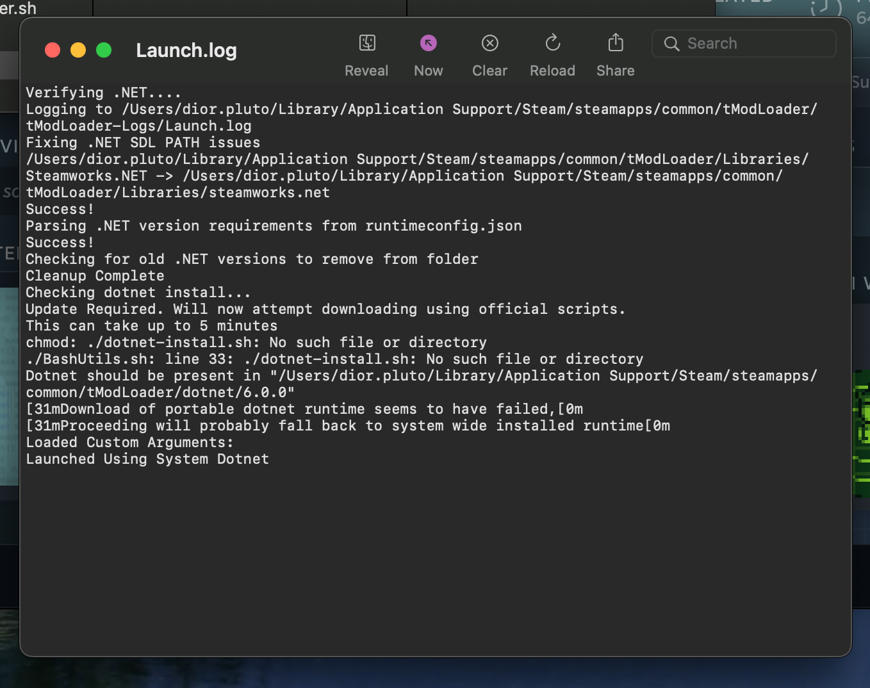Click the Search magnifying glass icon
The height and width of the screenshot is (688, 870).
(671, 44)
